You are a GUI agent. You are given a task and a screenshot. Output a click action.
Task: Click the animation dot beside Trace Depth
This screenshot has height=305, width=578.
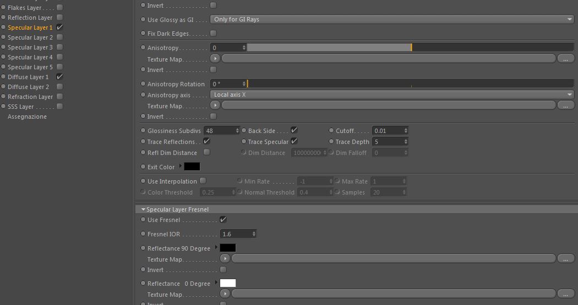pos(331,141)
